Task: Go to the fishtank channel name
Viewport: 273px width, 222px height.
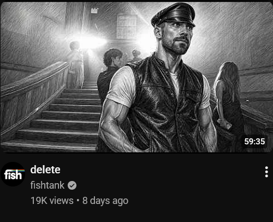Action: pos(48,185)
